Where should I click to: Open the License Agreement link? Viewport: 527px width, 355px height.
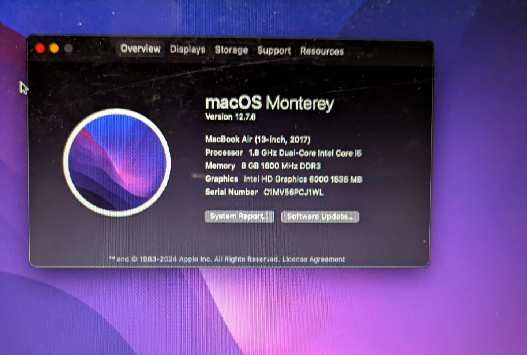tap(314, 259)
